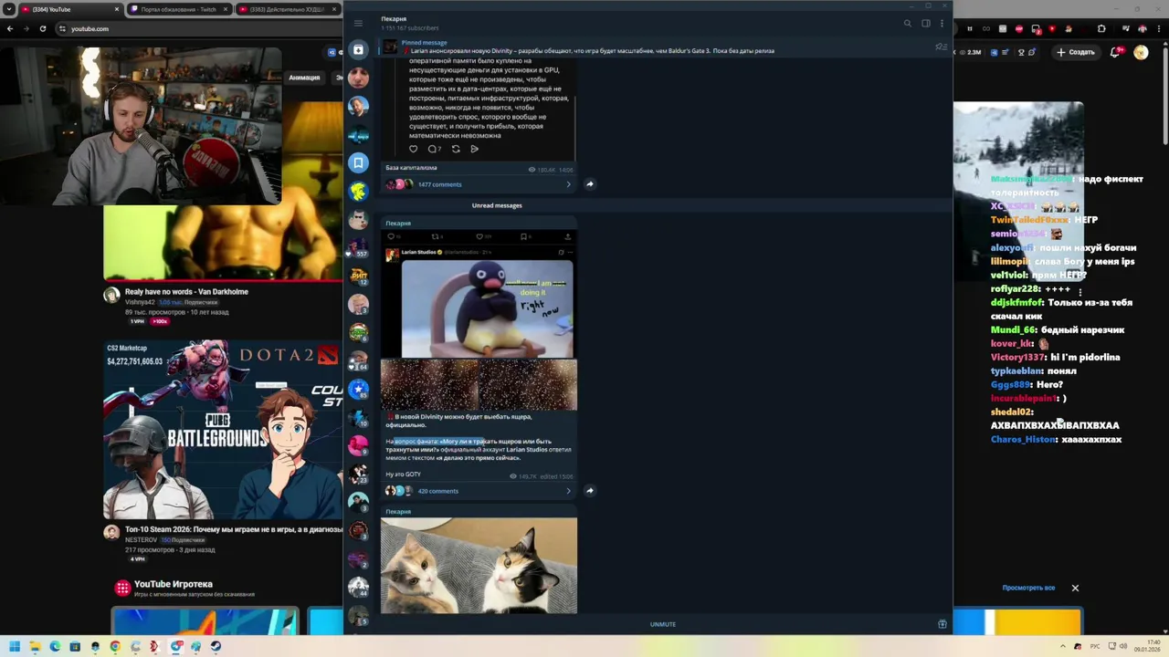1169x657 pixels.
Task: Open the two cats photo
Action: coord(479,566)
